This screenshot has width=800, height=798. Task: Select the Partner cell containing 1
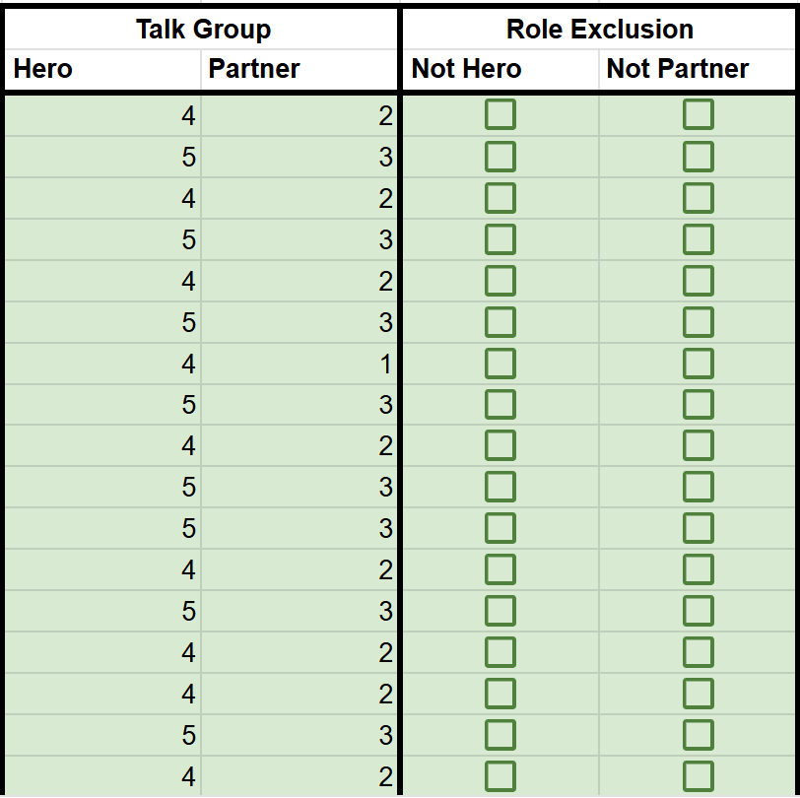299,365
